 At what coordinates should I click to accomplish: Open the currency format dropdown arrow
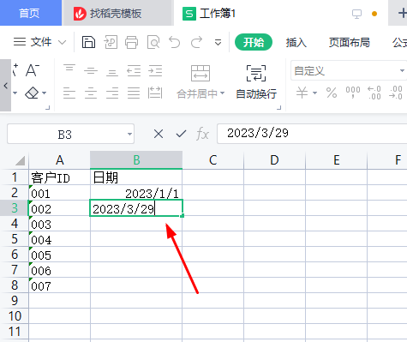[x=314, y=93]
